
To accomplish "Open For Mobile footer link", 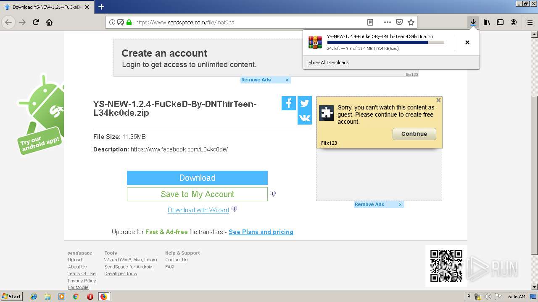I will pos(78,287).
